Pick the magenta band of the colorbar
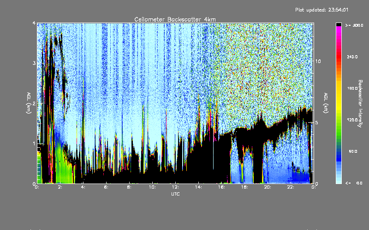This screenshot has width=369, height=230. [x=339, y=30]
